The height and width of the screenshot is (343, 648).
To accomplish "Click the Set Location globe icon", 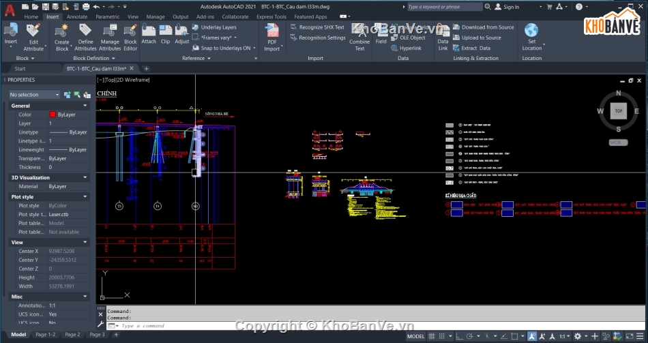I will click(531, 30).
